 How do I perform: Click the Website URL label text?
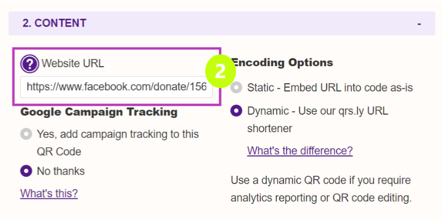[x=73, y=64]
